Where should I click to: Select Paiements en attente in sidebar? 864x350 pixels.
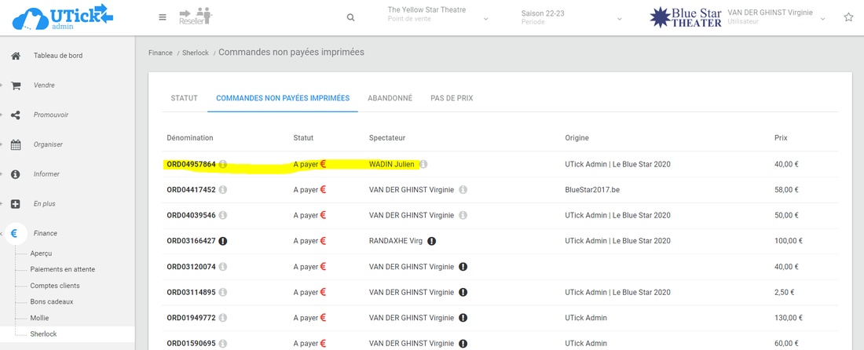tap(63, 269)
